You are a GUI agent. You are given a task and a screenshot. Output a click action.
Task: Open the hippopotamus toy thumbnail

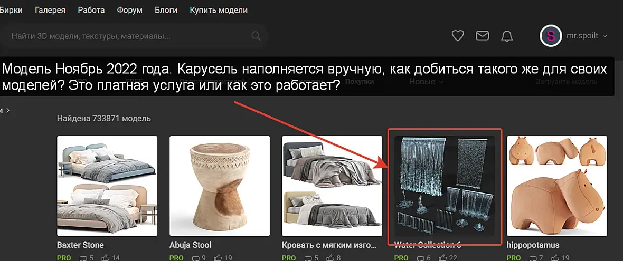point(557,186)
